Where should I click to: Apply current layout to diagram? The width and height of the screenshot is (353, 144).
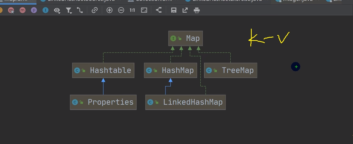(159, 10)
